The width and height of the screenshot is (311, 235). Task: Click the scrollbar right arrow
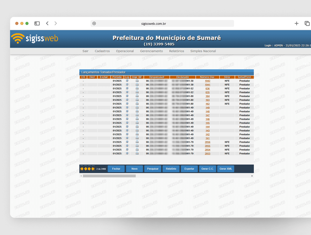click(252, 176)
